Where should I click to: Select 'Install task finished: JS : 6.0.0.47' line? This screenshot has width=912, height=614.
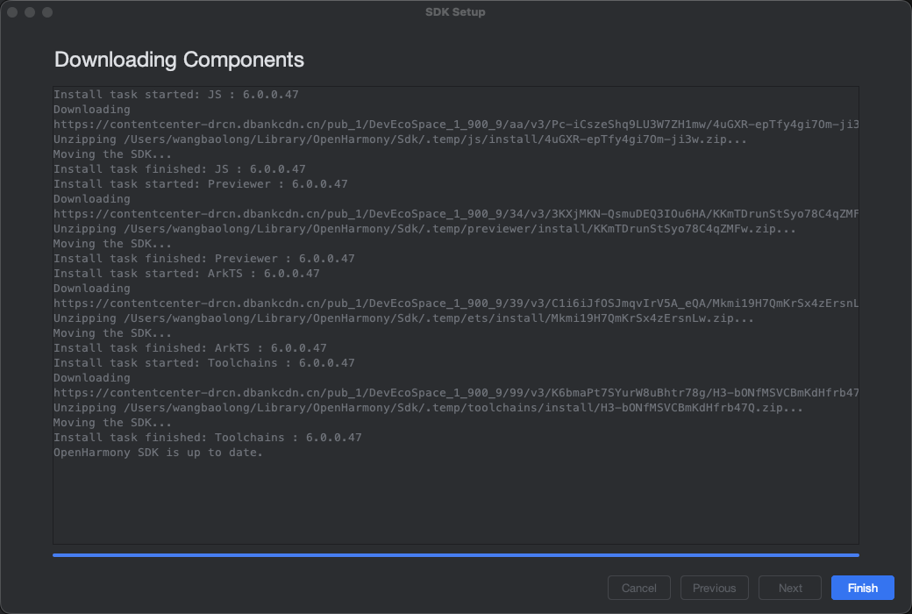pos(179,168)
